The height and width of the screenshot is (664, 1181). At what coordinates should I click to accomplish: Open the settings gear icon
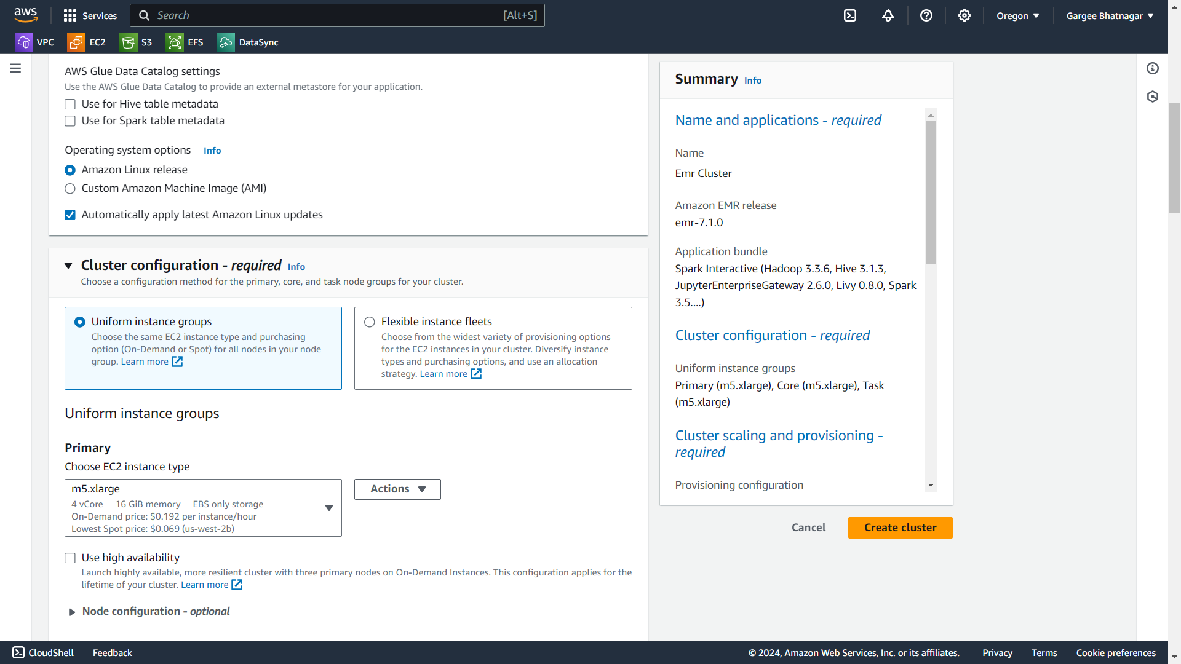964,16
